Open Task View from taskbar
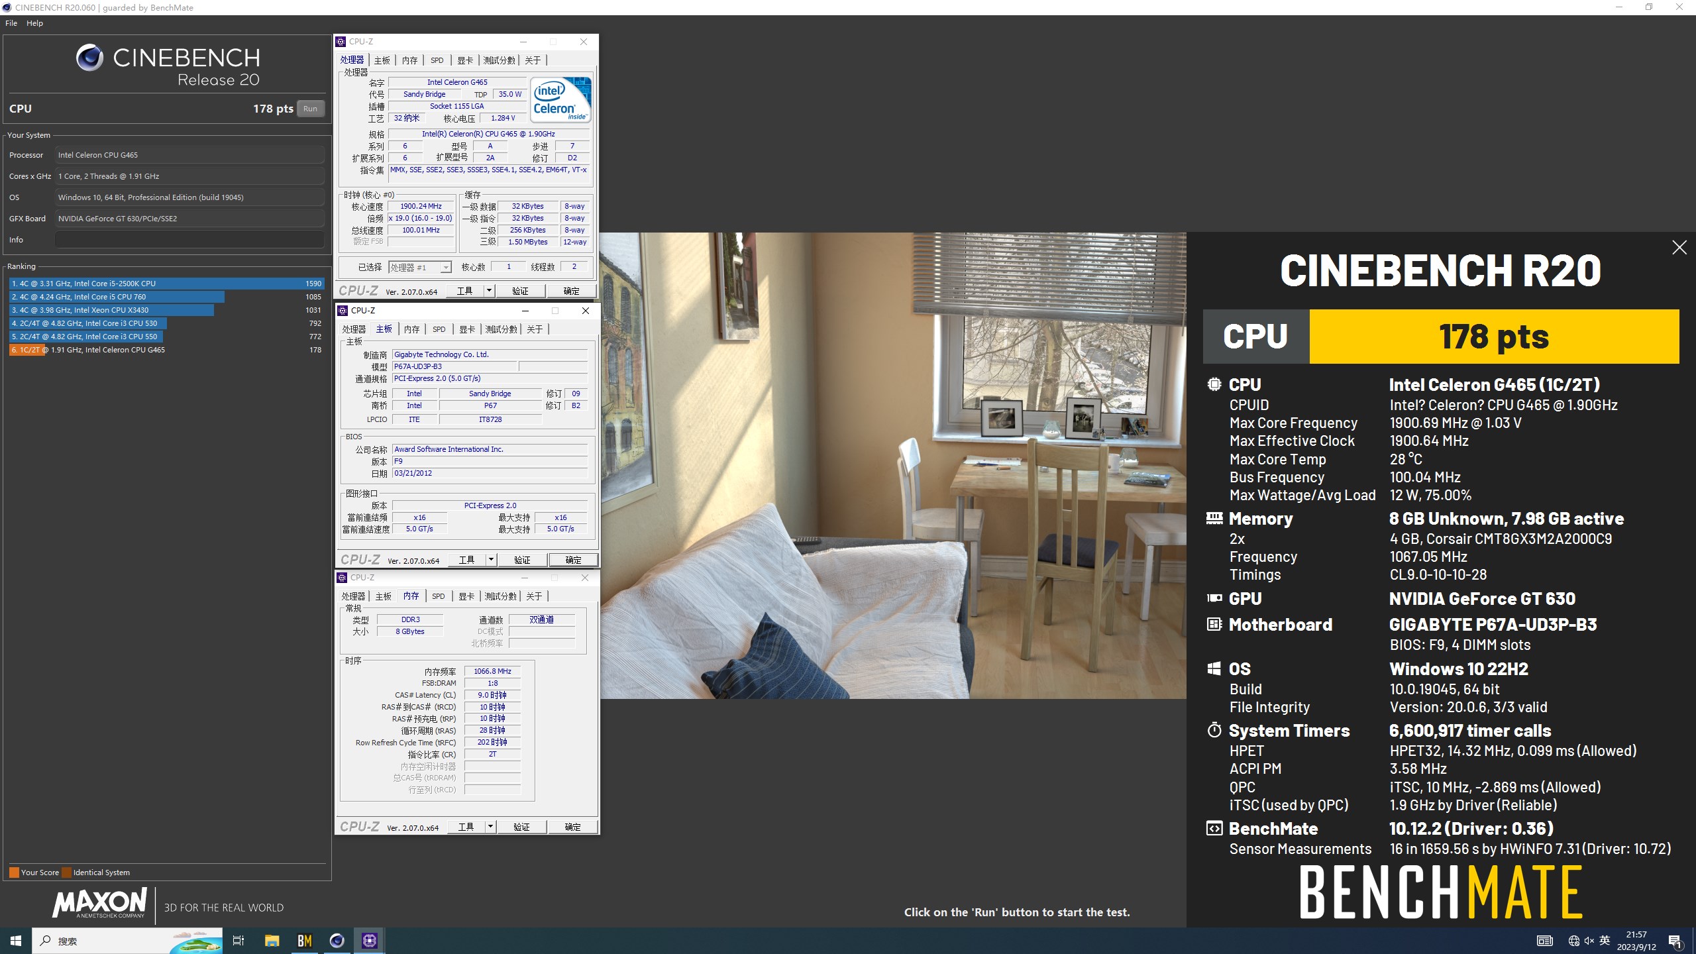The width and height of the screenshot is (1696, 954). tap(238, 941)
